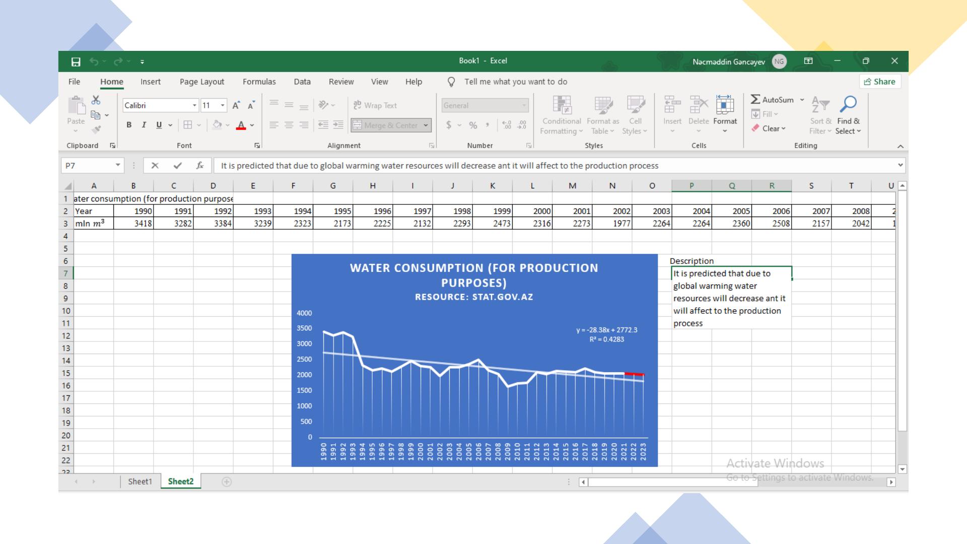Switch to the Review tab
This screenshot has width=967, height=544.
pyautogui.click(x=341, y=82)
